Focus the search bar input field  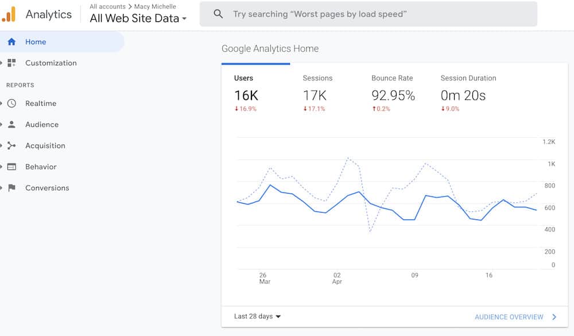[369, 14]
